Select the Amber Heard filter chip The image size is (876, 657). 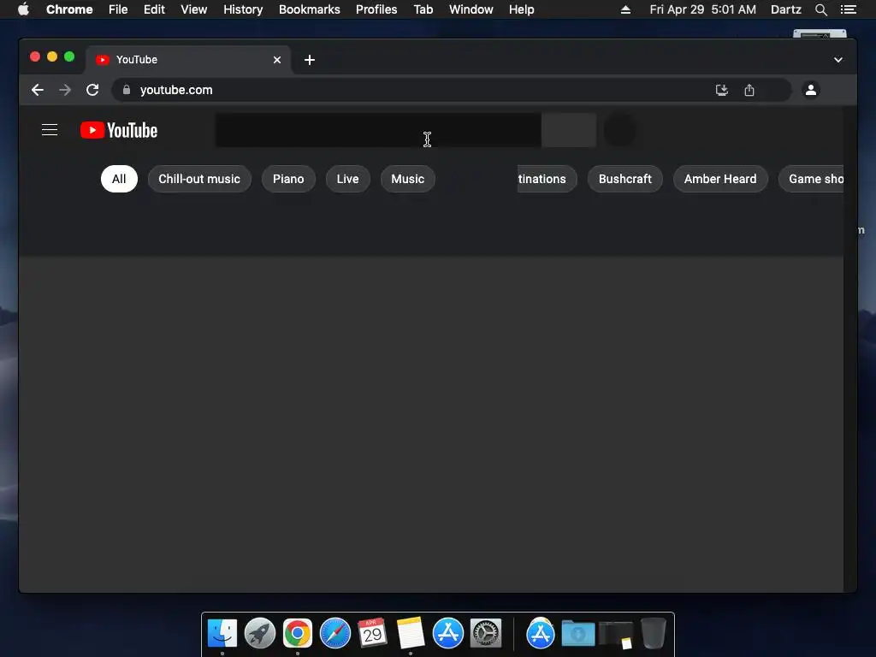coord(720,179)
